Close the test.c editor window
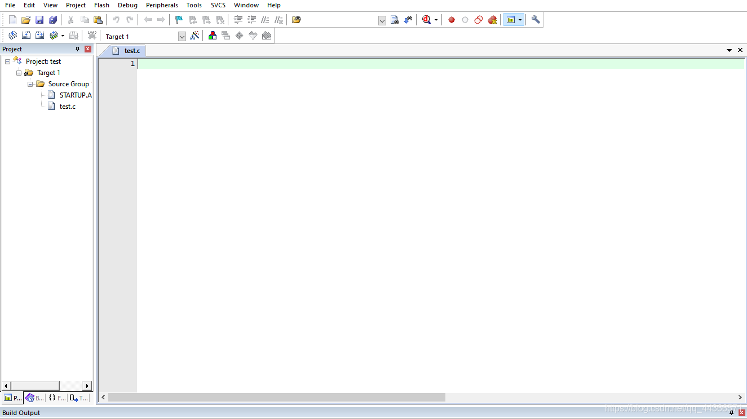This screenshot has height=419, width=747. [740, 50]
